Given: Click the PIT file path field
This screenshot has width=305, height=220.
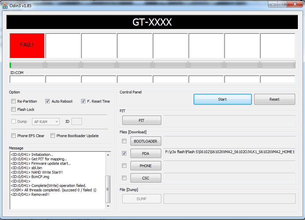Looking at the screenshot, I should [230, 120].
